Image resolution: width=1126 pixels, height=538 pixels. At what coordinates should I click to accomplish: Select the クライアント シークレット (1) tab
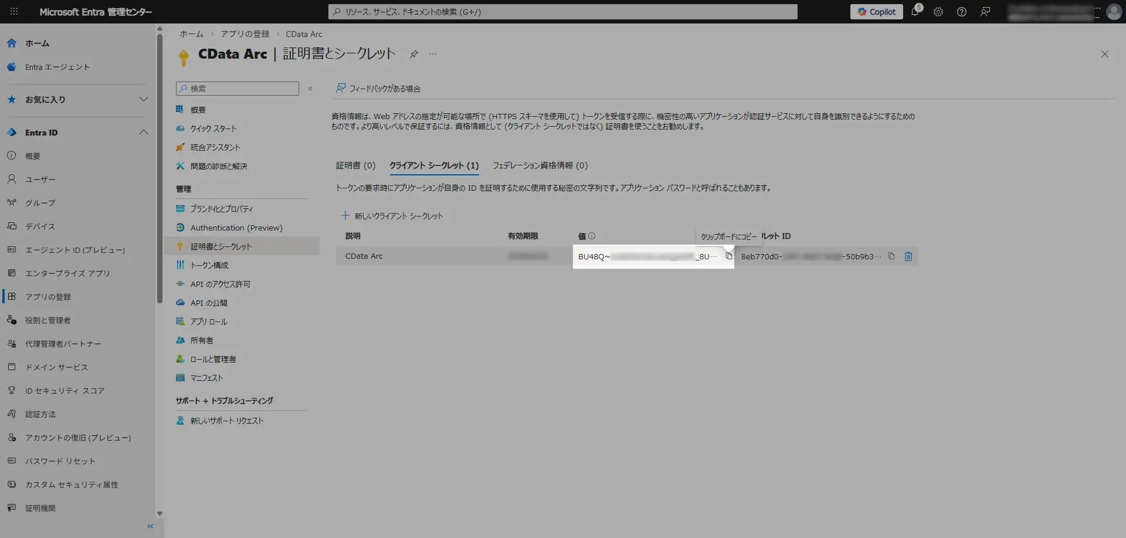tap(434, 165)
